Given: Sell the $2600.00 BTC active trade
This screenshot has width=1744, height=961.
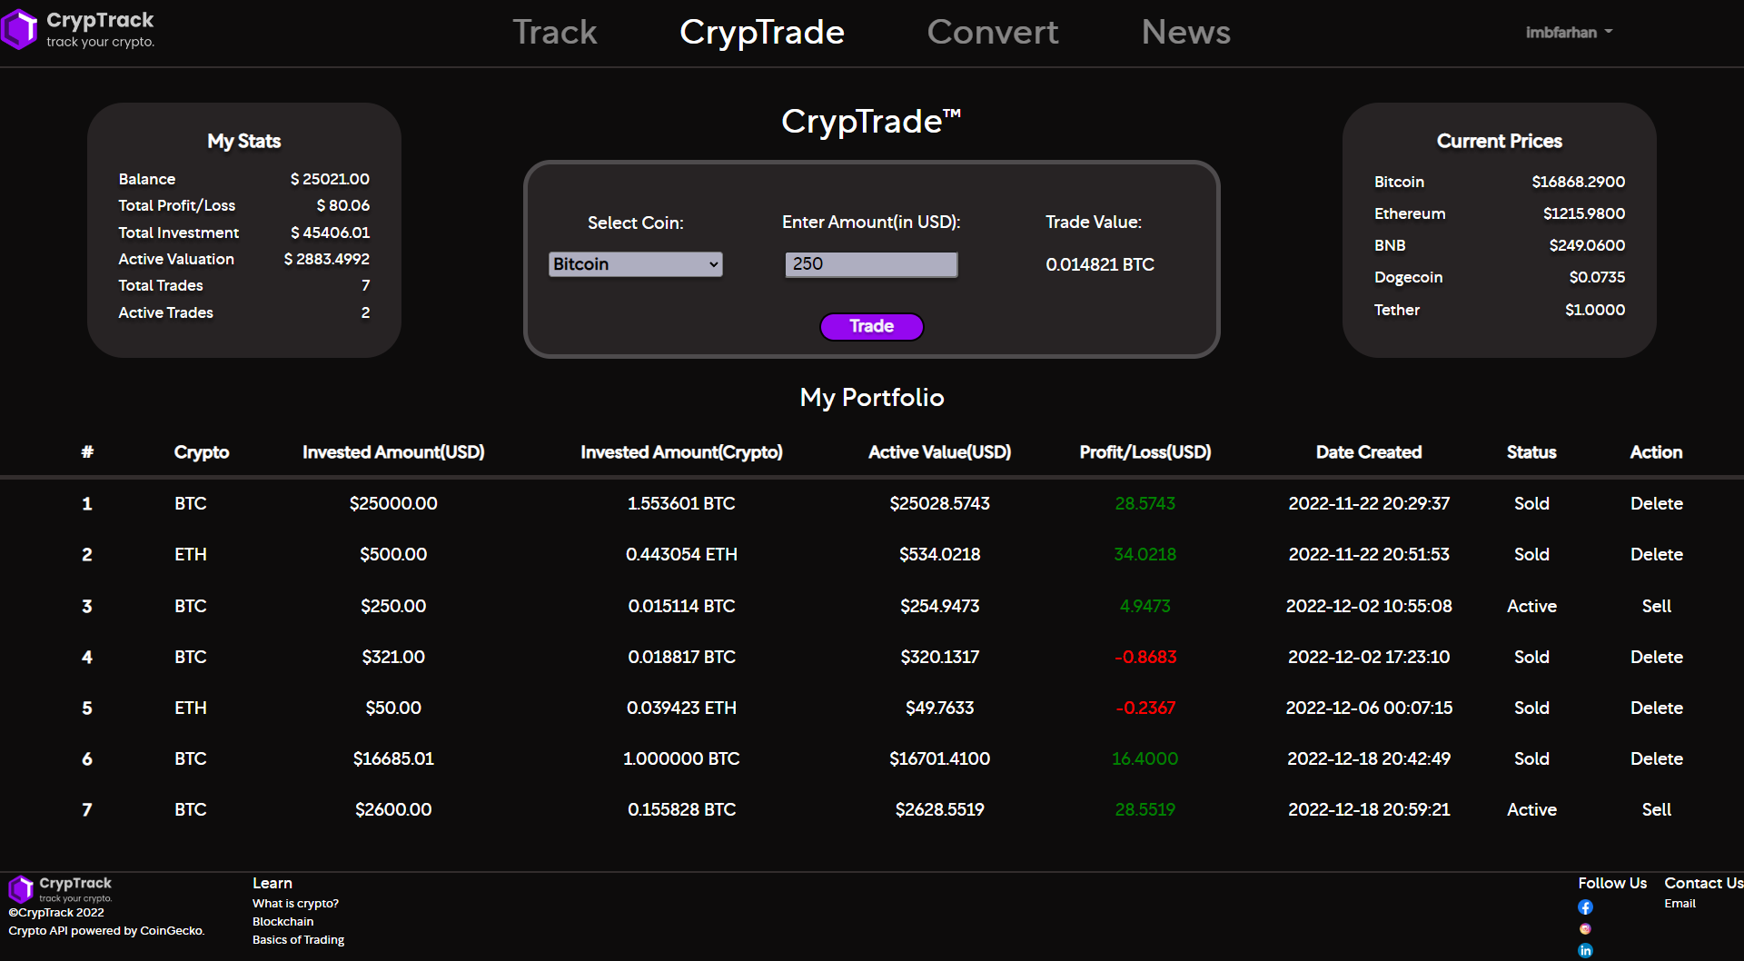Looking at the screenshot, I should 1656,809.
